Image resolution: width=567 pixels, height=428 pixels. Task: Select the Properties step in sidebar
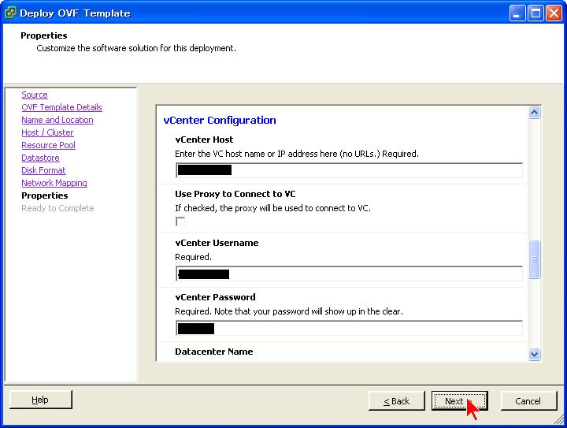click(x=44, y=195)
